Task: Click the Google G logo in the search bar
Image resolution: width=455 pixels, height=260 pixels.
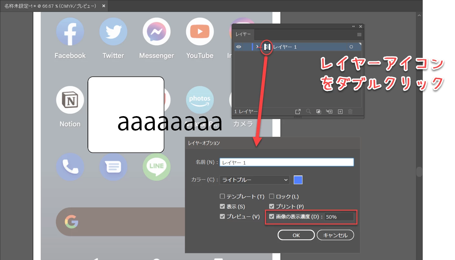Action: click(71, 222)
